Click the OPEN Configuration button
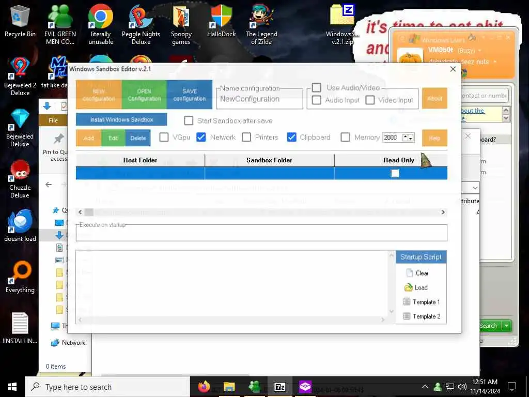529x397 pixels. 144,95
